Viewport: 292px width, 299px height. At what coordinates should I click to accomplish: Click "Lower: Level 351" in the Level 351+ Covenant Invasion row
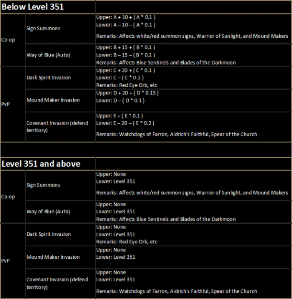pos(116,280)
